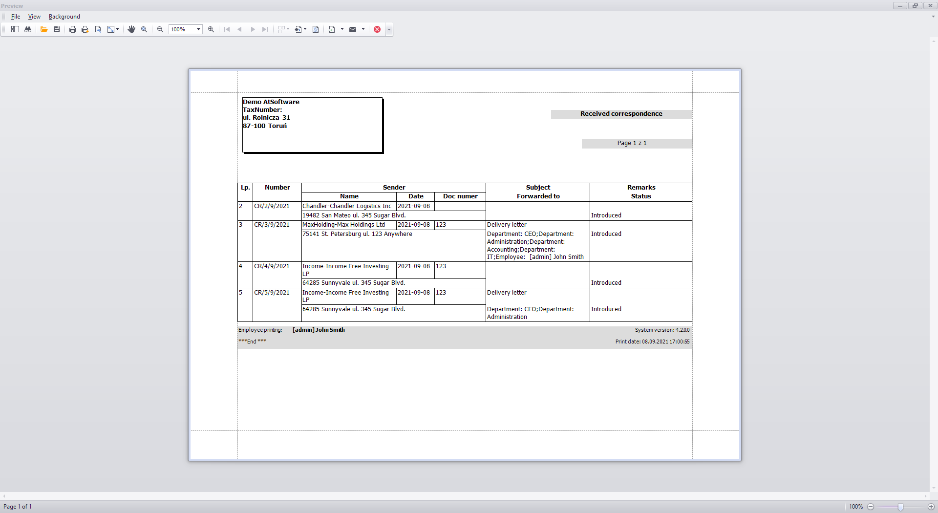Click the status bar zoom minus button
This screenshot has height=513, width=938.
[x=871, y=507]
